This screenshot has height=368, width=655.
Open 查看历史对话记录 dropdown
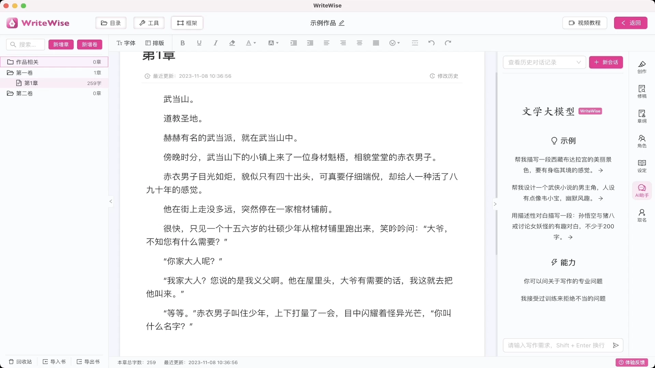point(544,62)
